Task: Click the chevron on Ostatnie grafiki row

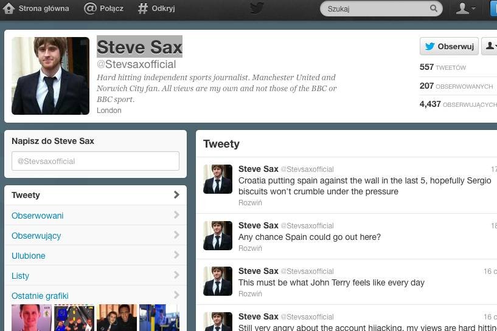Action: pyautogui.click(x=176, y=295)
